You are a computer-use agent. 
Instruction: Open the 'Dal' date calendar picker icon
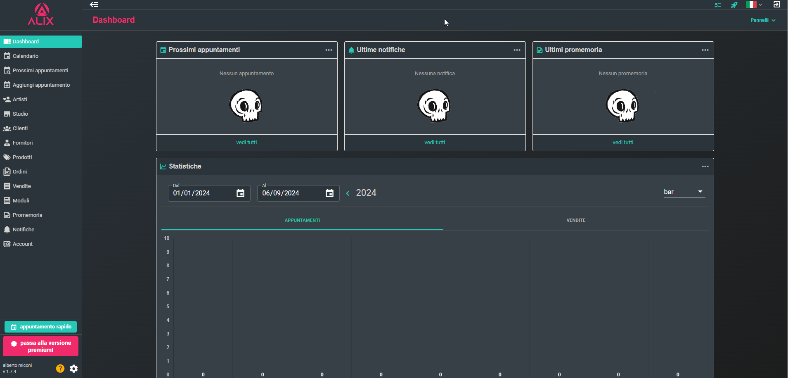(x=240, y=193)
